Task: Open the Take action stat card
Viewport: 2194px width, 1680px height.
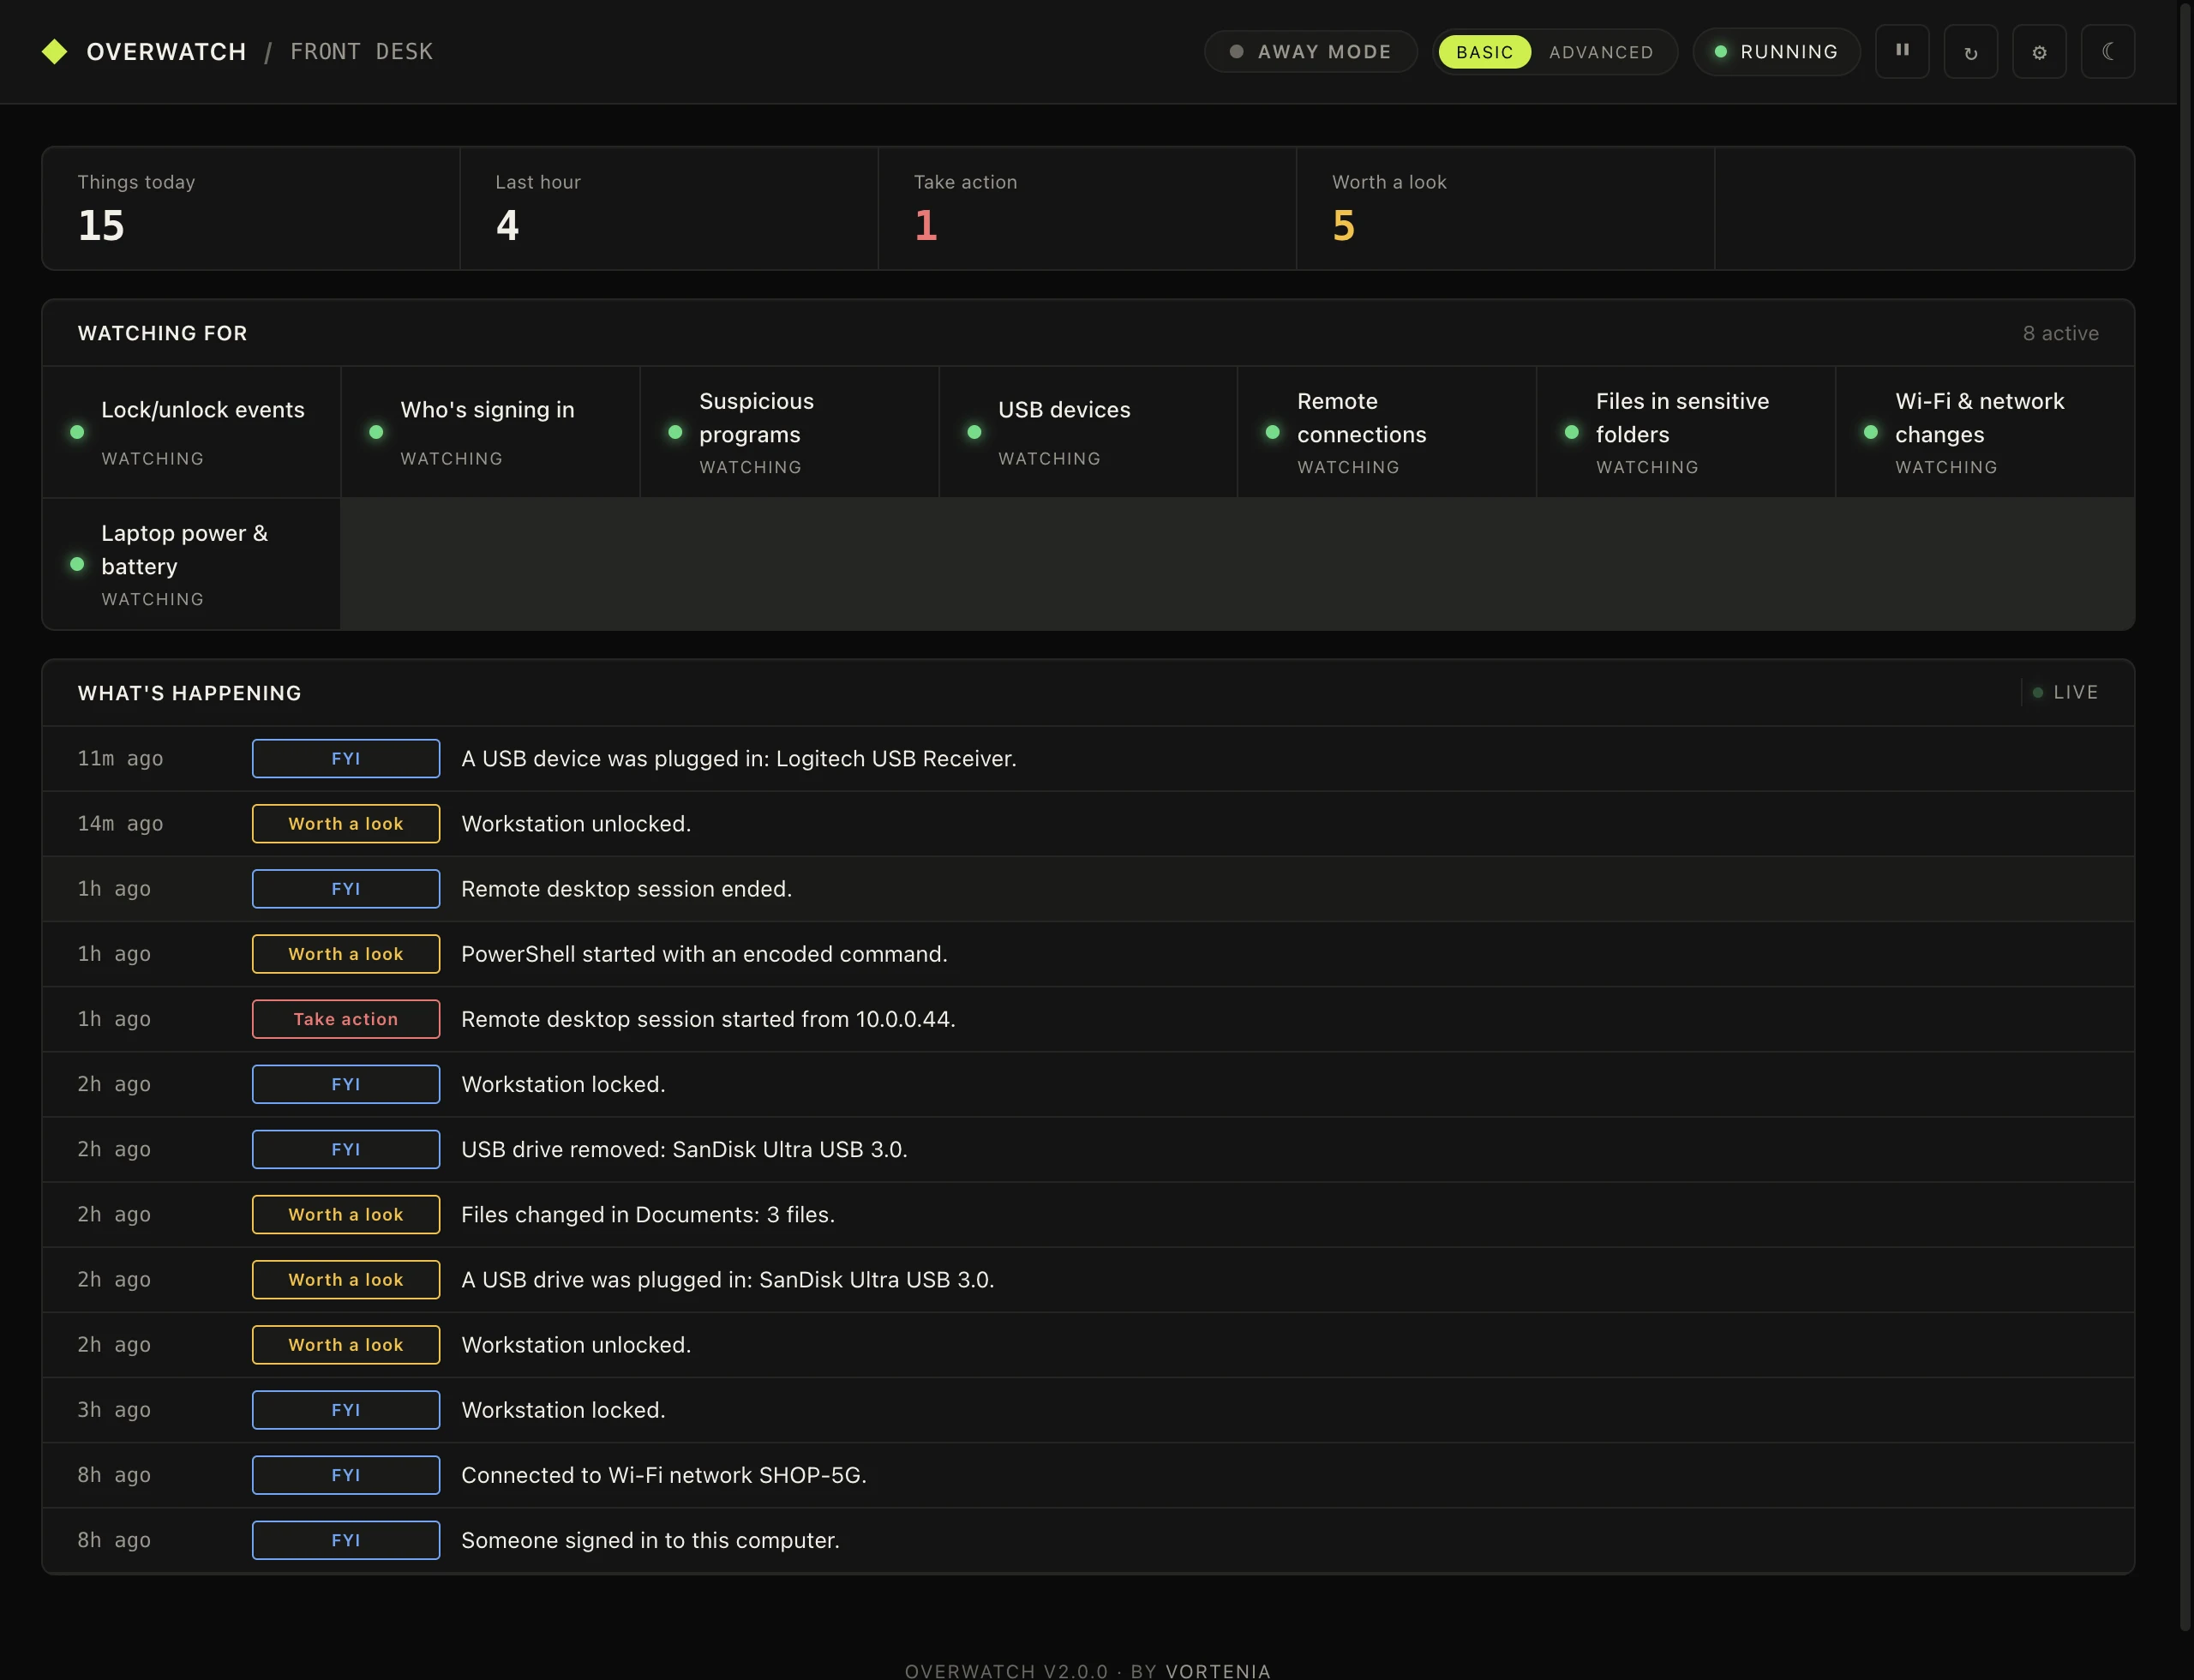Action: [x=1087, y=208]
